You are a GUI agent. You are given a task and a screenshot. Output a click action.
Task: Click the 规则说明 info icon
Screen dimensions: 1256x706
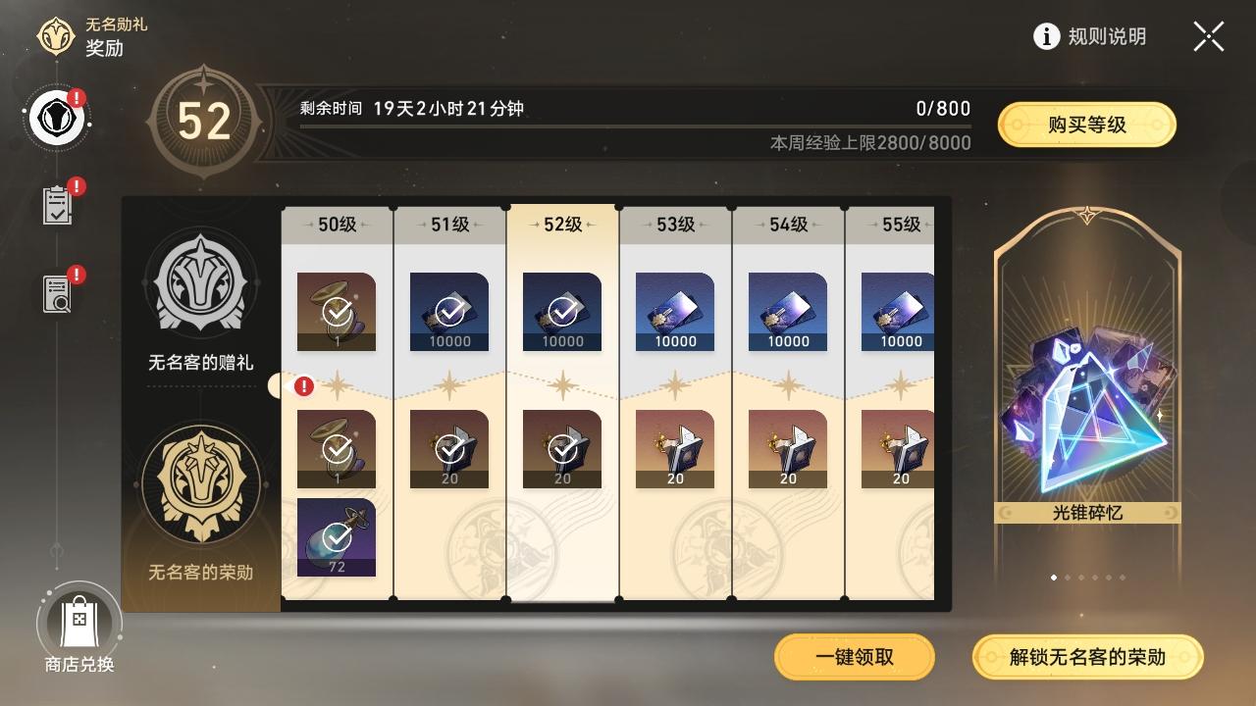coord(1046,36)
